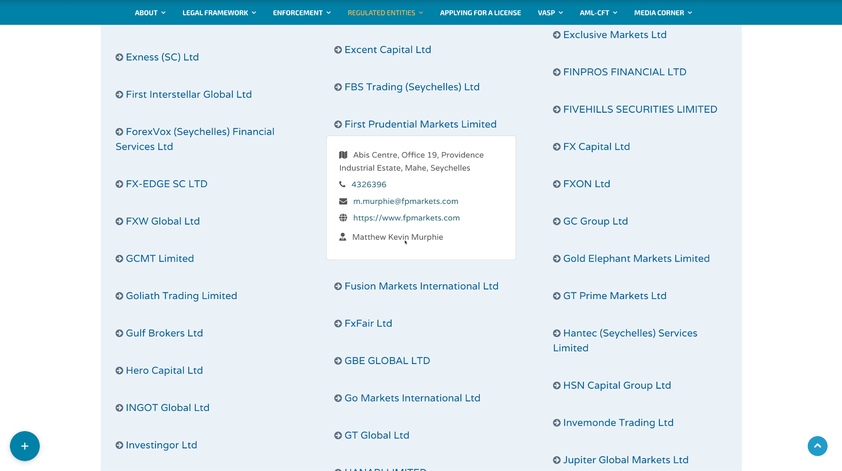Click the arrow icon beside Exness (SC) Ltd
The image size is (842, 471).
(x=119, y=57)
